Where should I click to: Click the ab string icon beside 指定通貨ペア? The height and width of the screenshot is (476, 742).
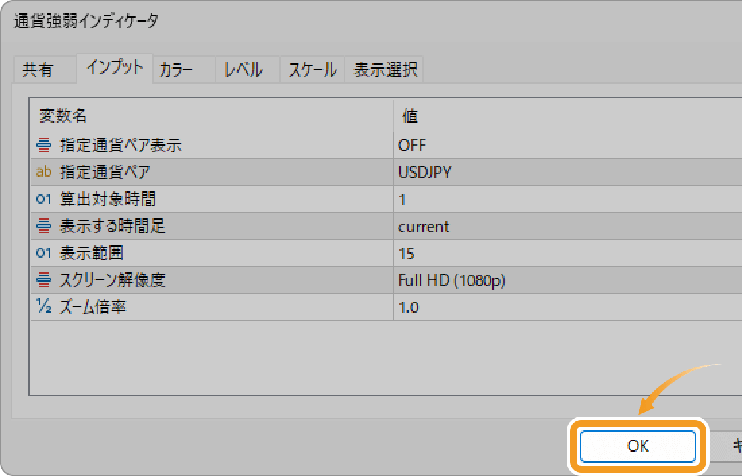coord(44,171)
